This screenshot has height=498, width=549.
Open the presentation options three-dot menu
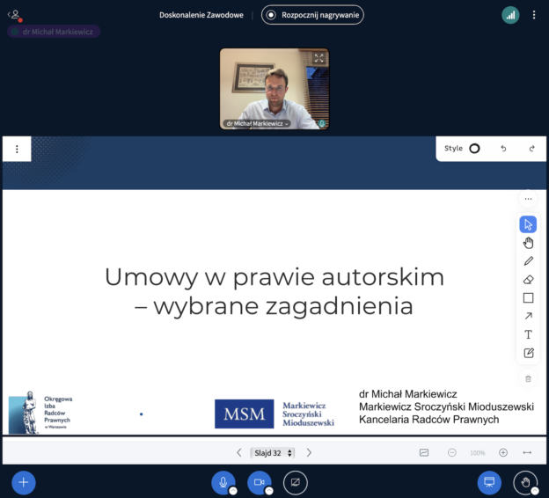[17, 150]
